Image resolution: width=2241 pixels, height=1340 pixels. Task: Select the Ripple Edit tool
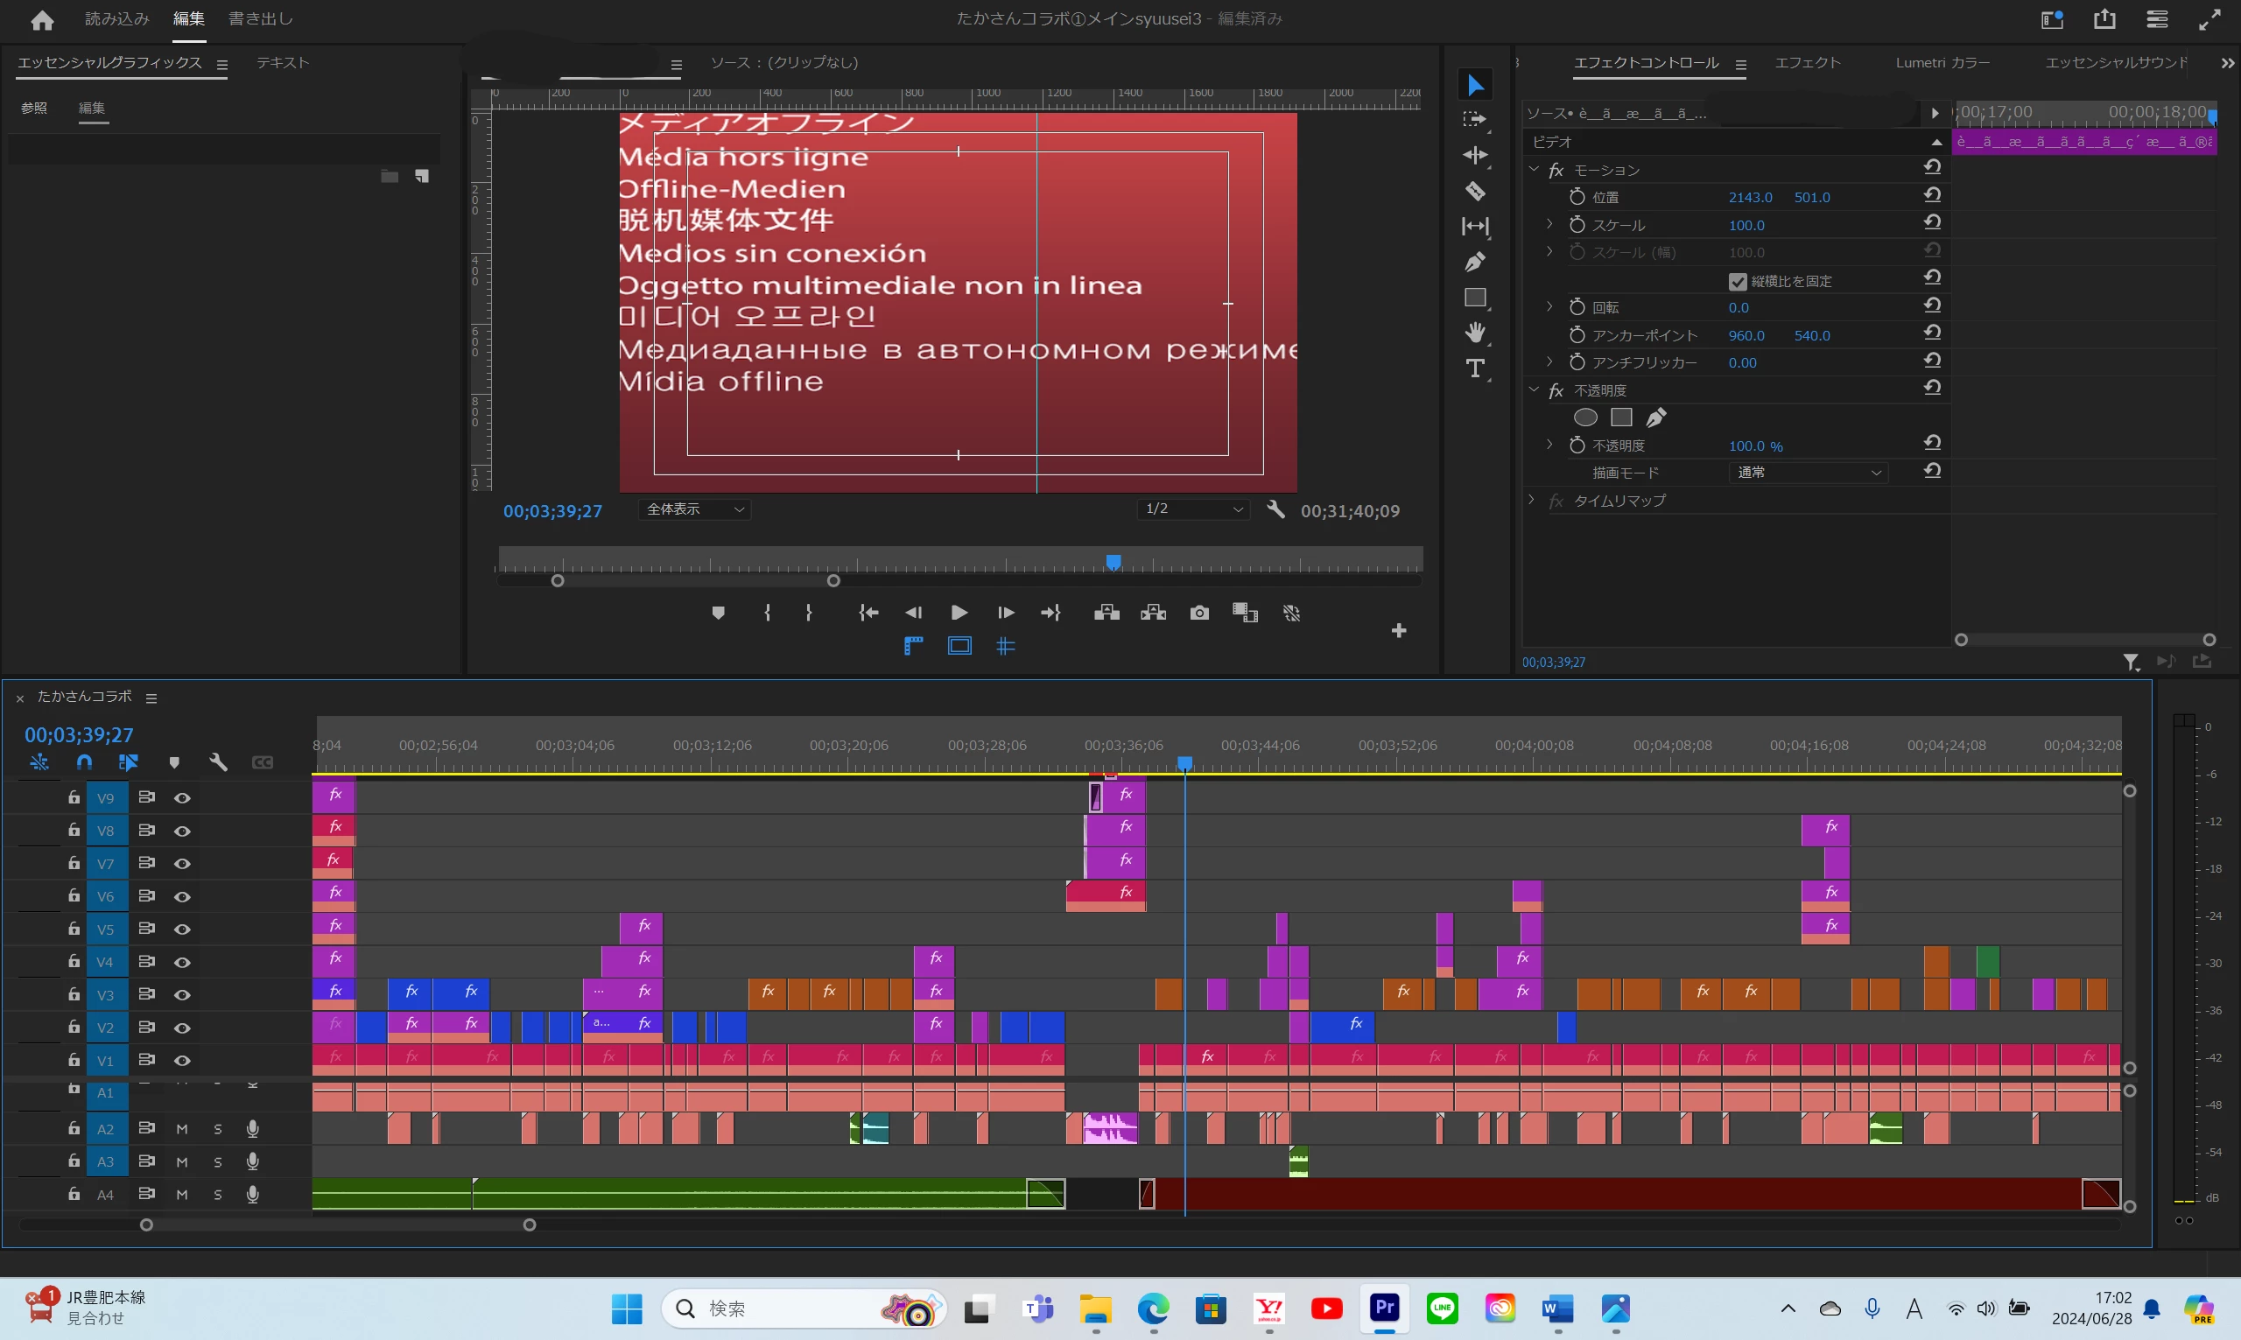1474,155
